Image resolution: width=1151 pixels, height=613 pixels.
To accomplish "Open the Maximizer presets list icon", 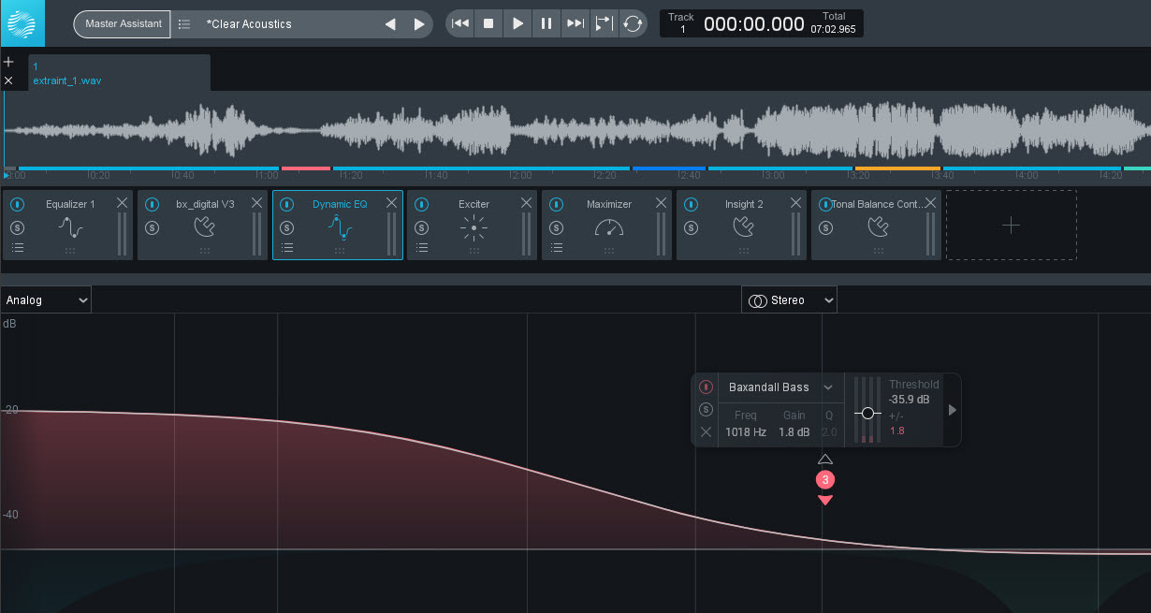I will [557, 248].
